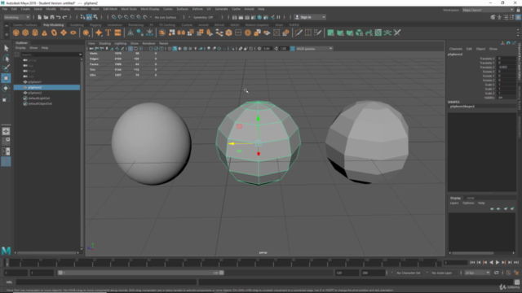Create a polygon cylinder from shelf
This screenshot has height=293, width=522.
point(35,33)
